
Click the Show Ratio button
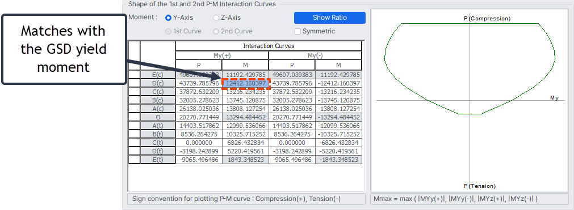pyautogui.click(x=329, y=18)
